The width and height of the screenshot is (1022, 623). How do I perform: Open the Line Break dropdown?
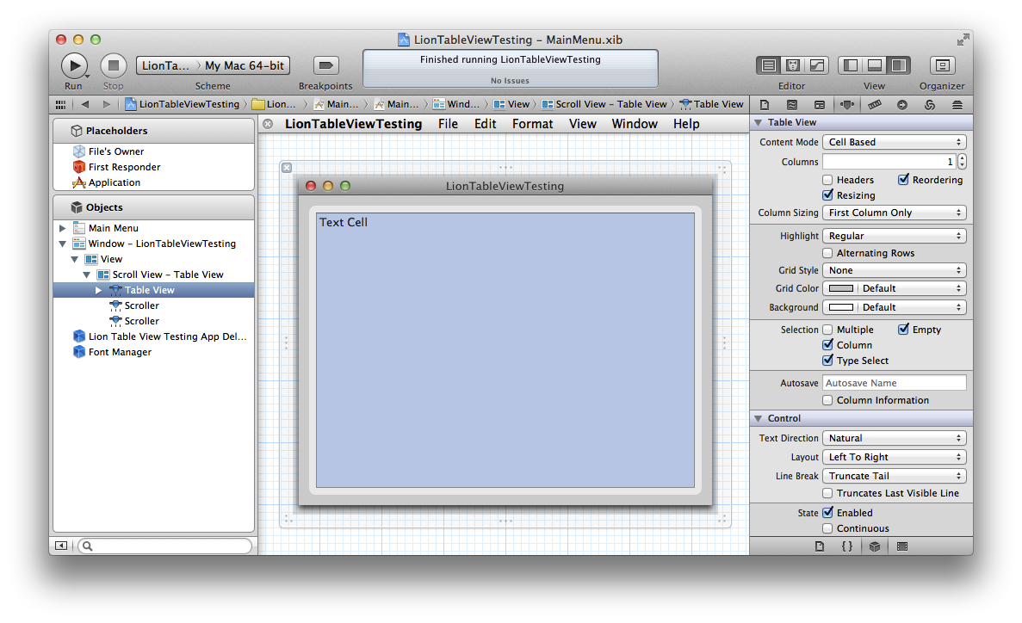(x=895, y=477)
